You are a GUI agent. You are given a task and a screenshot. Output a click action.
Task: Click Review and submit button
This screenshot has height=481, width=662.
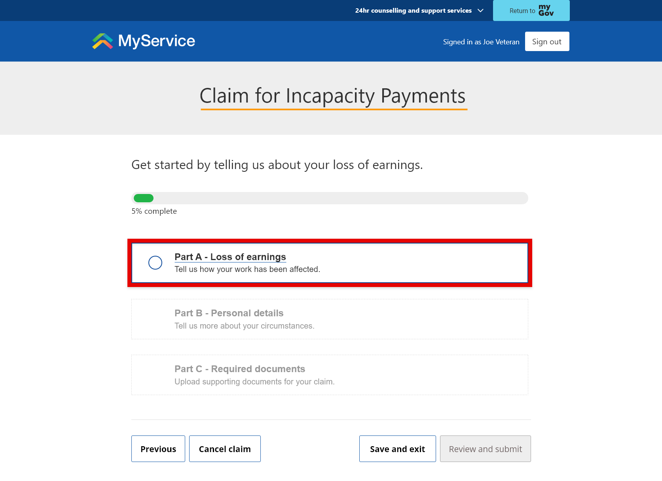(x=485, y=449)
